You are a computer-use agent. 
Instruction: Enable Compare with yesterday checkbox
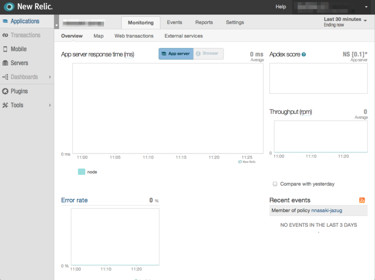(275, 184)
